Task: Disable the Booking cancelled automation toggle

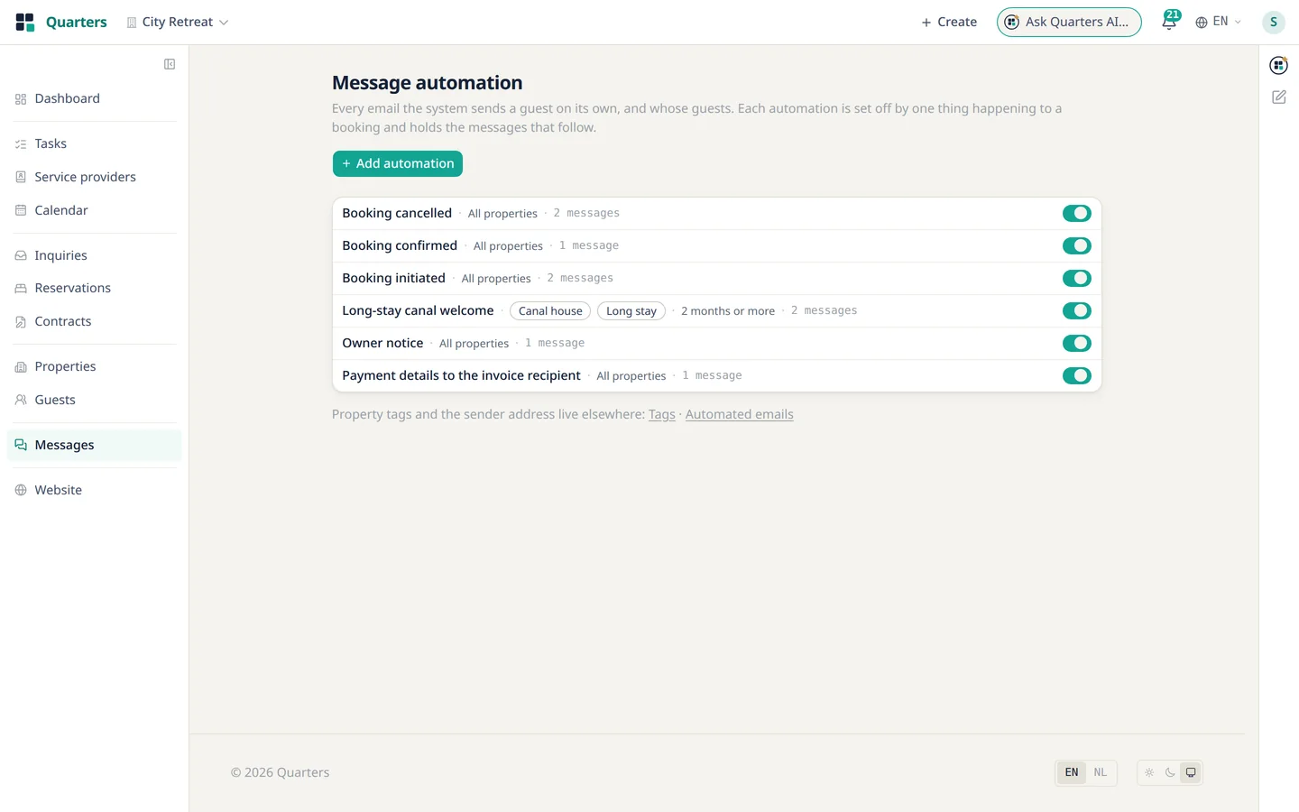Action: click(1076, 213)
